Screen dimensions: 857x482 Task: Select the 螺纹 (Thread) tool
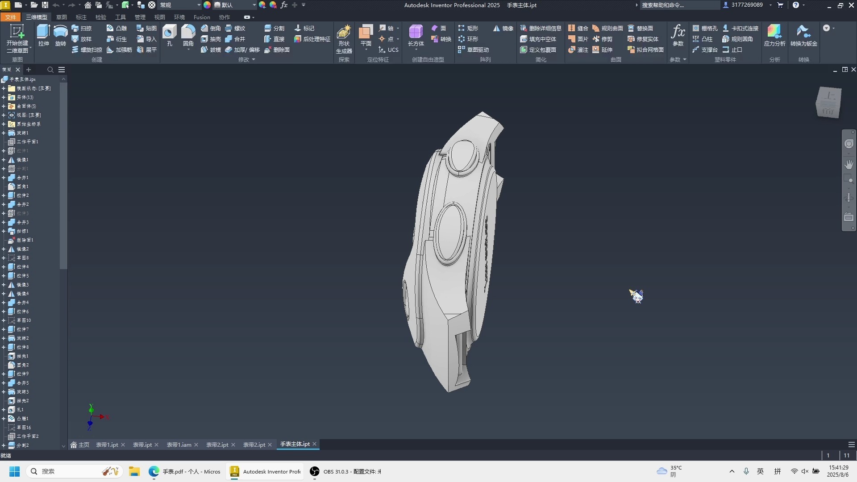(235, 28)
